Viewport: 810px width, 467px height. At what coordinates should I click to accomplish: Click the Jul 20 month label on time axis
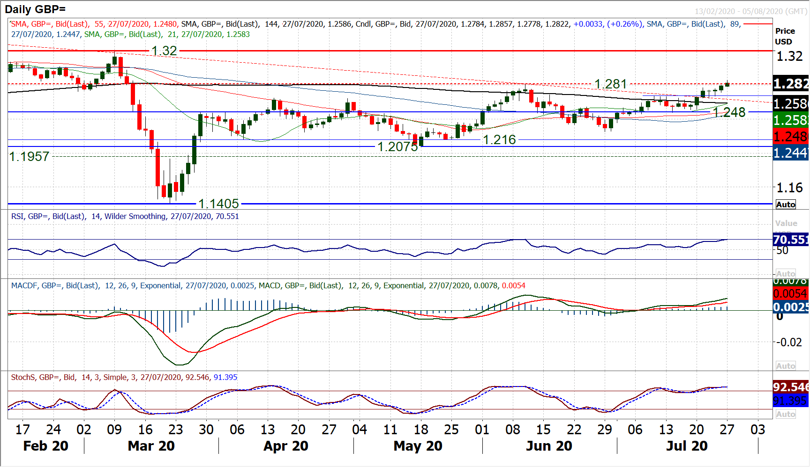click(687, 446)
